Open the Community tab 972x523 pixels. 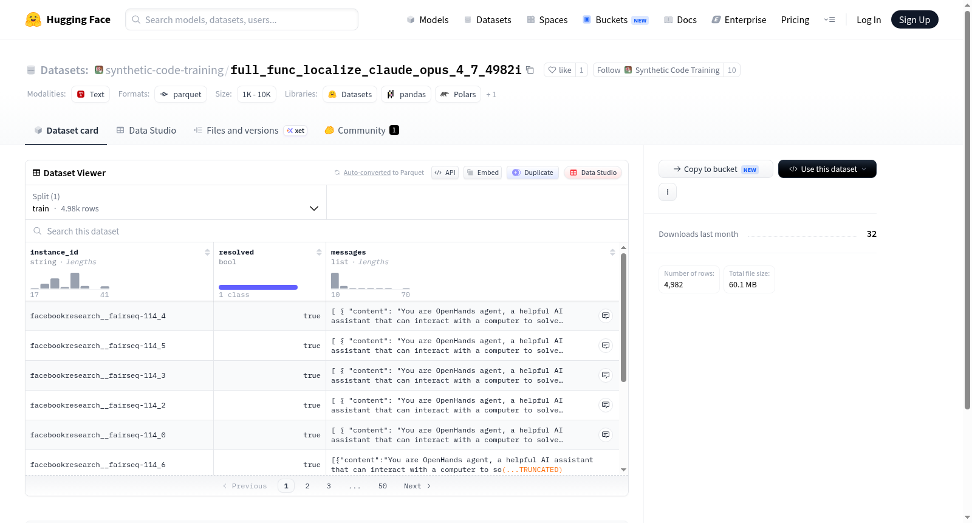pyautogui.click(x=362, y=130)
